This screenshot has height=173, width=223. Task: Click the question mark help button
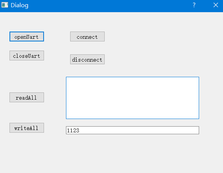coord(194,5)
